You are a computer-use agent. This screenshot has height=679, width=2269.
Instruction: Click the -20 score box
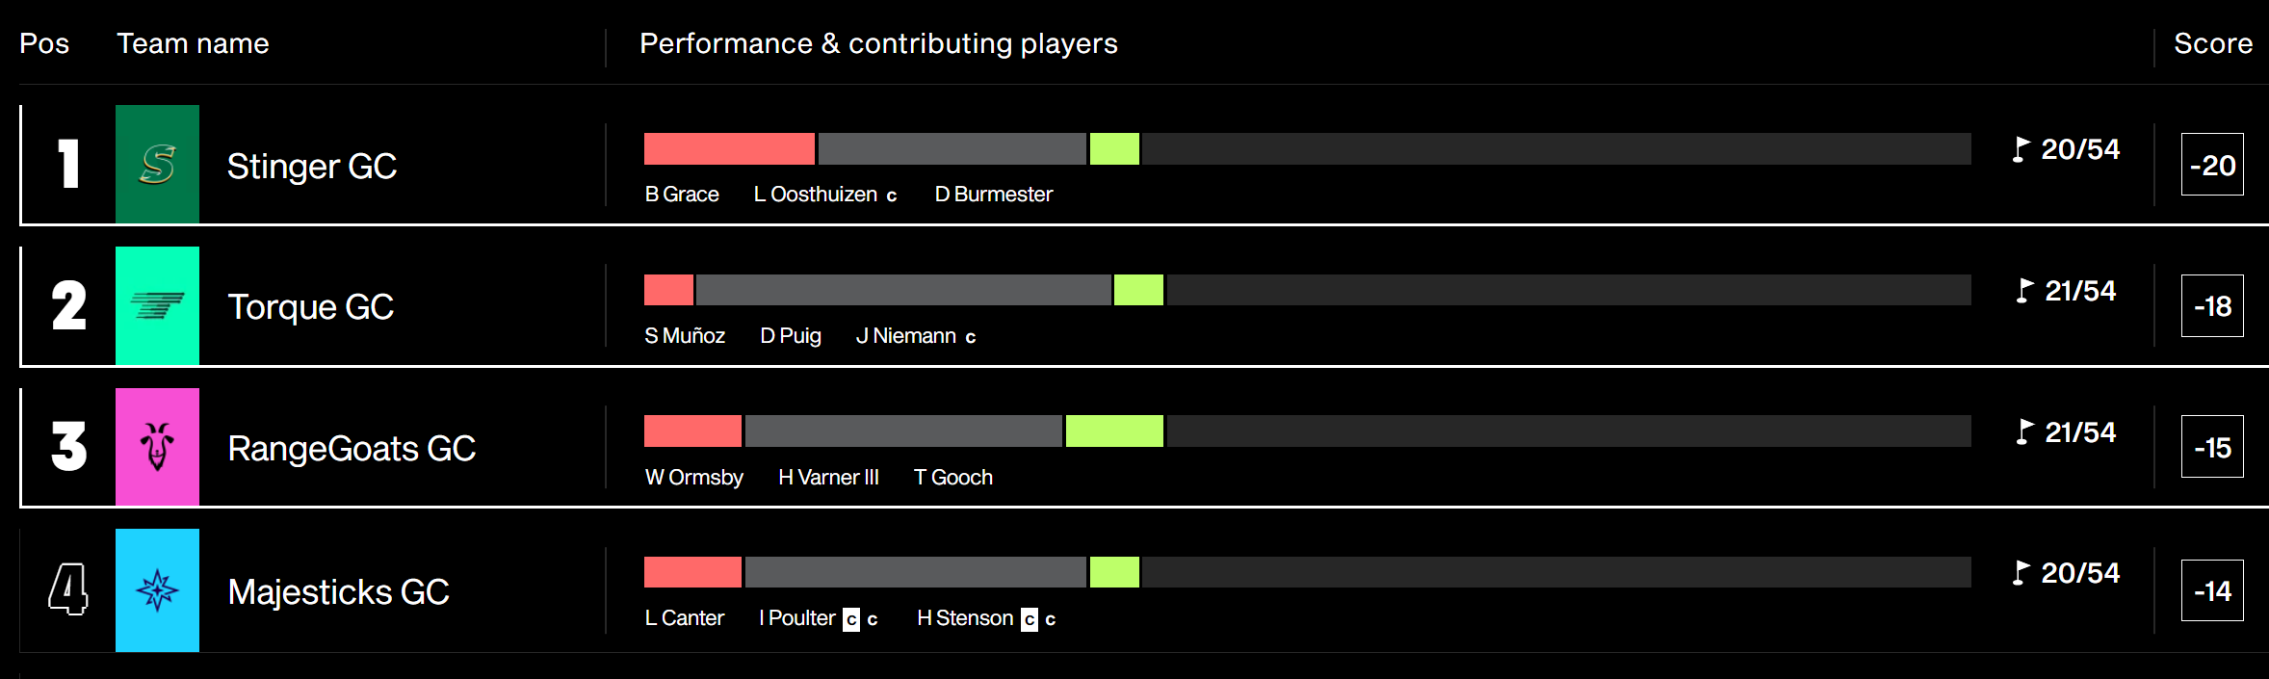tap(2212, 165)
